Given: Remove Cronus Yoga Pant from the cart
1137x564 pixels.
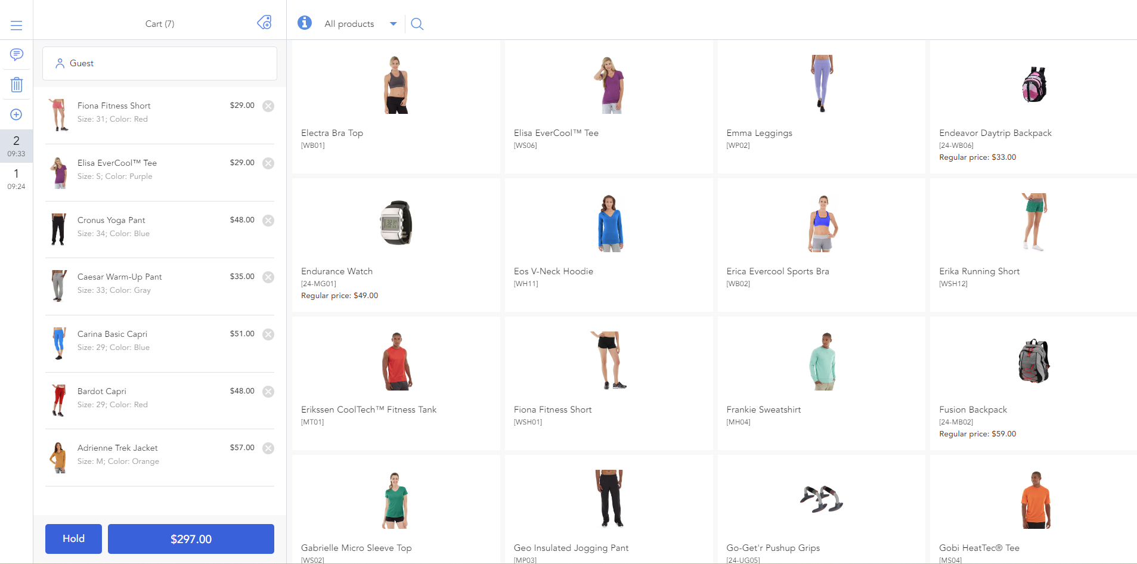Looking at the screenshot, I should 268,220.
